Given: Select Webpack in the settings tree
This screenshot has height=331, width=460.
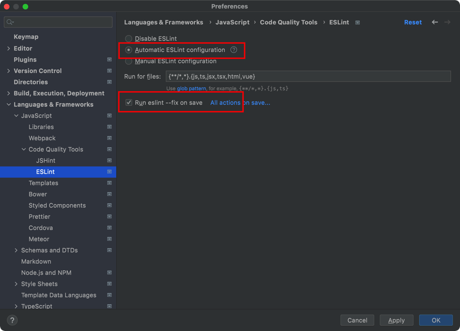Looking at the screenshot, I should pos(42,138).
